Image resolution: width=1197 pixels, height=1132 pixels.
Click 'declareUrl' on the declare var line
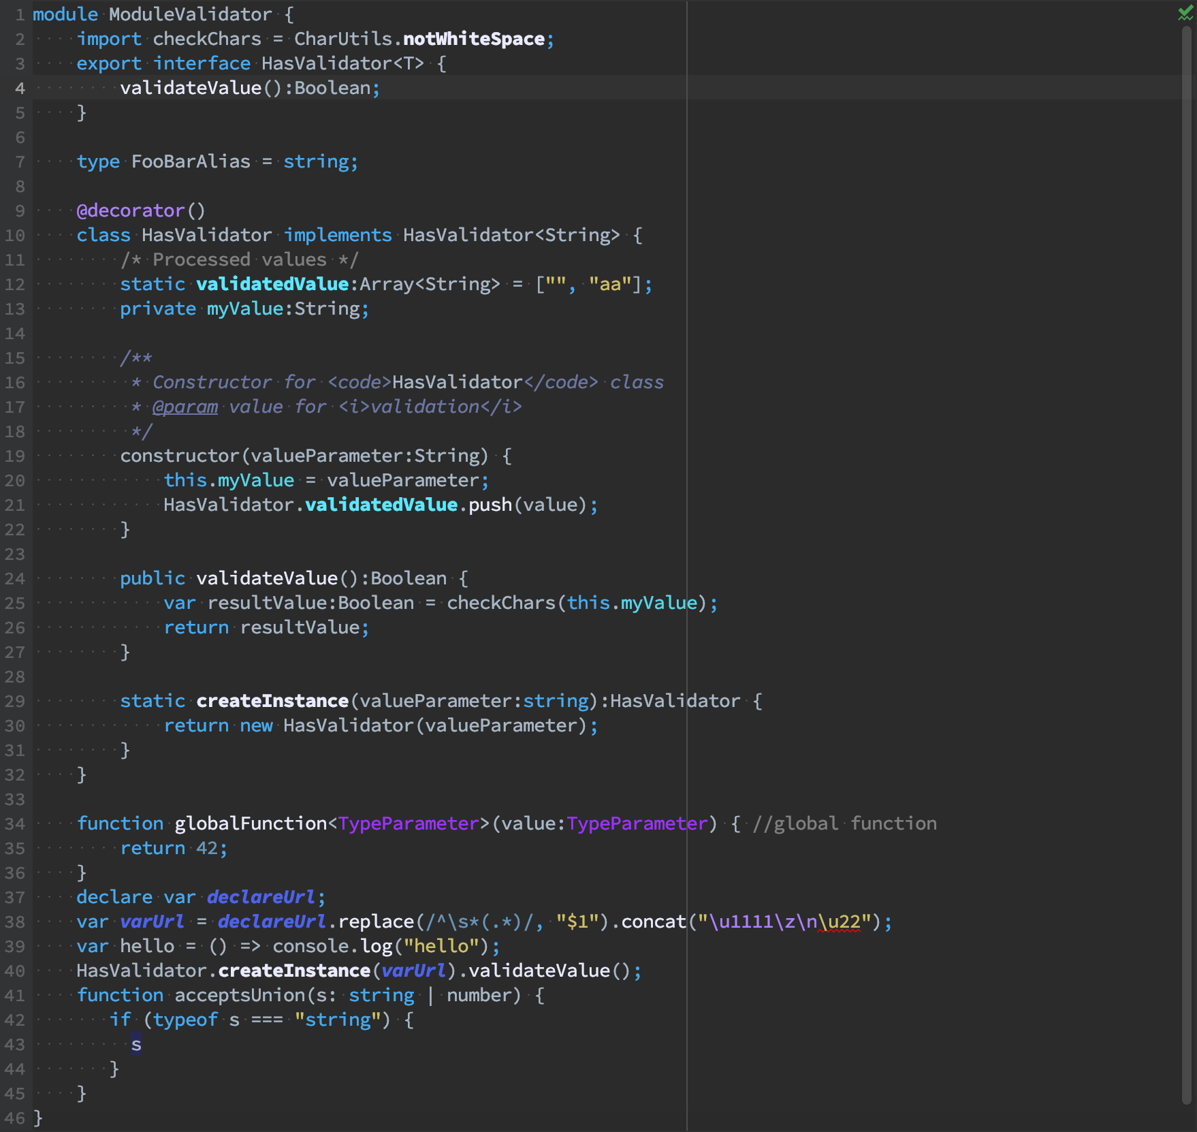coord(261,897)
